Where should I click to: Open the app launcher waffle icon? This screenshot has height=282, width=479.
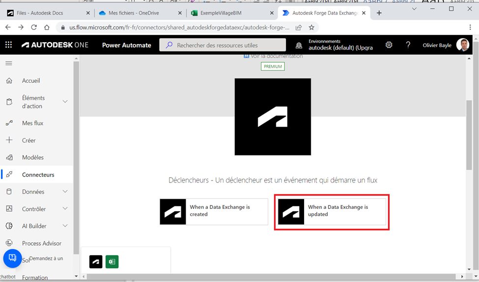click(x=8, y=45)
